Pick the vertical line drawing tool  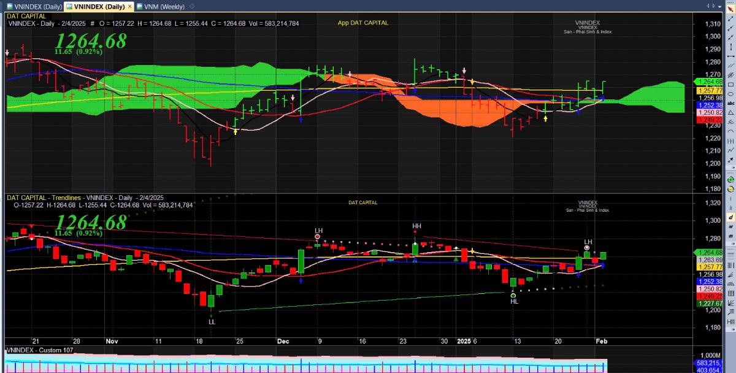click(x=730, y=38)
